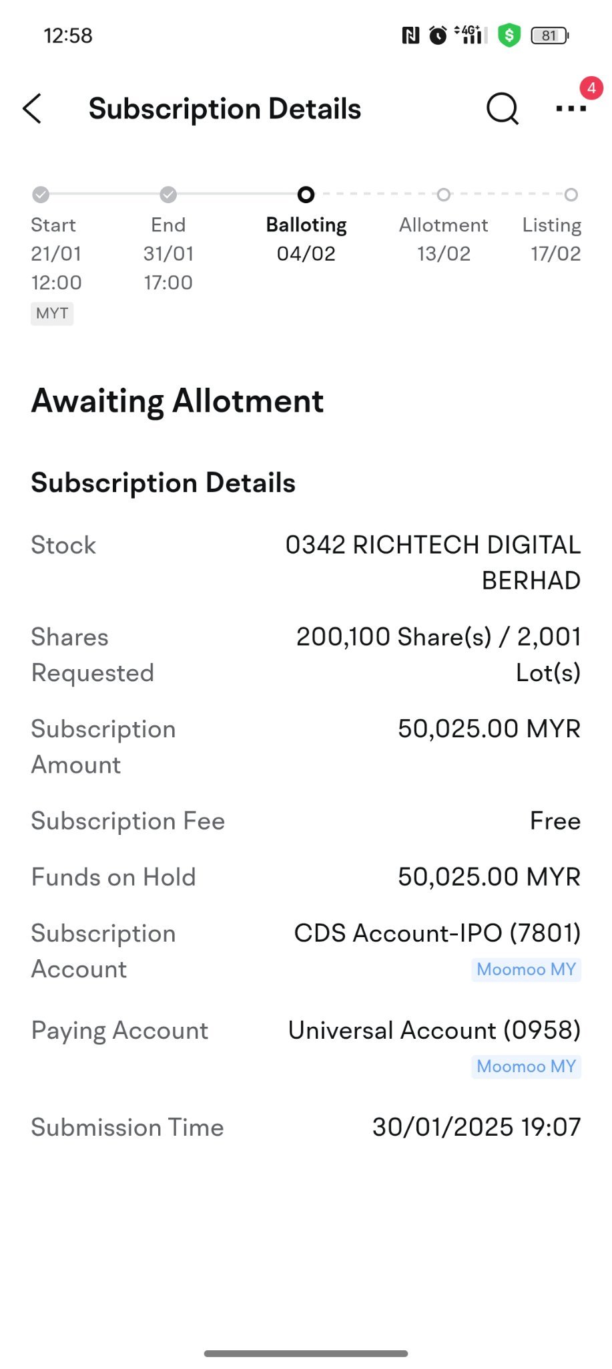Viewport: 612px width, 1369px height.
Task: Select the Allotment 13/02 step marker
Action: tap(444, 195)
